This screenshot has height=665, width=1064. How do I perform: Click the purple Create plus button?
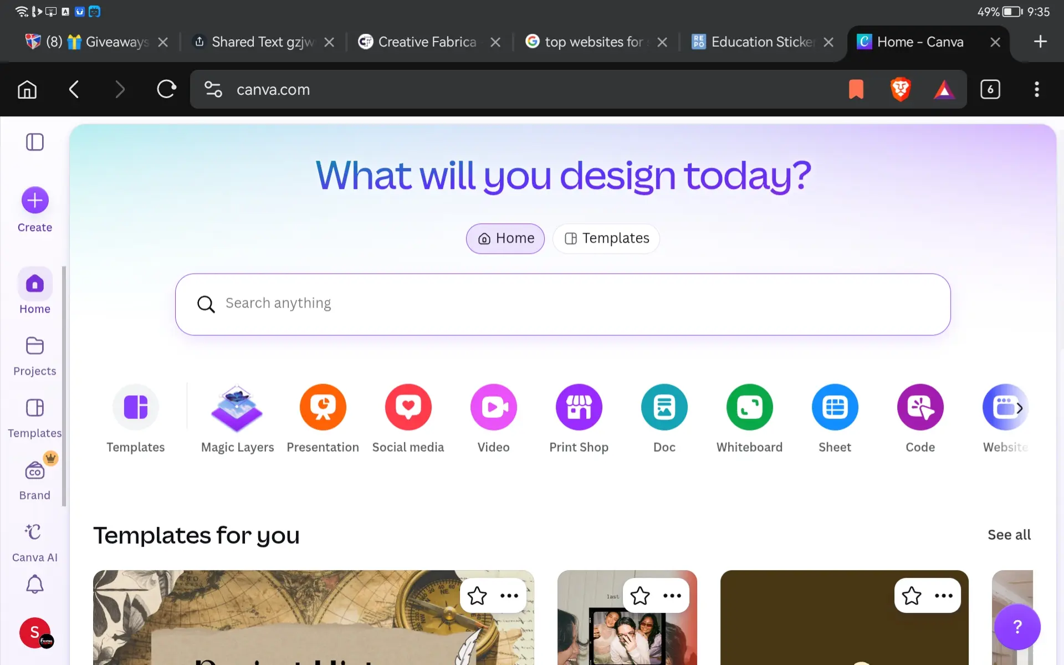click(x=35, y=200)
